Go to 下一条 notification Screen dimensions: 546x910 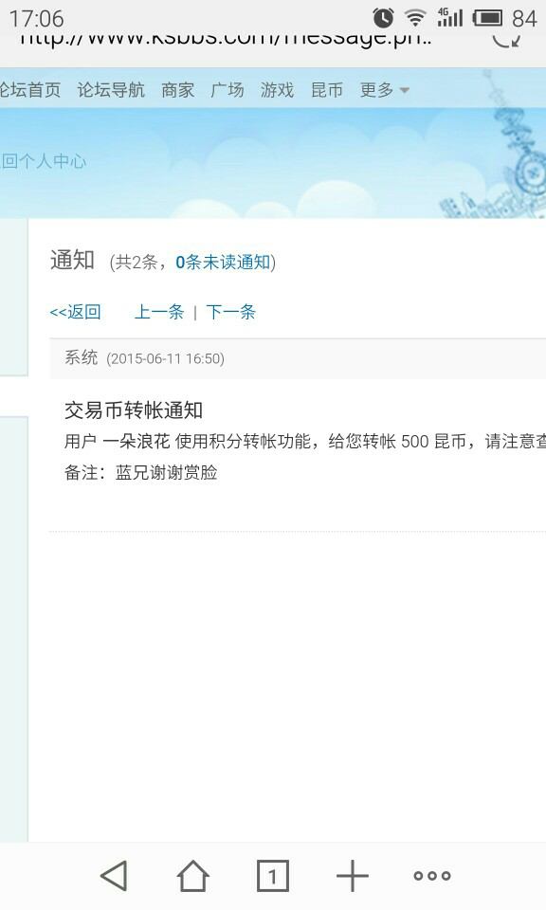tap(231, 312)
